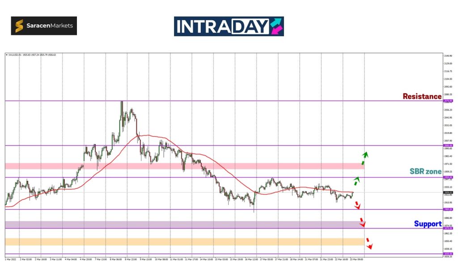Click the pink shaded SBR zone band

click(x=179, y=166)
